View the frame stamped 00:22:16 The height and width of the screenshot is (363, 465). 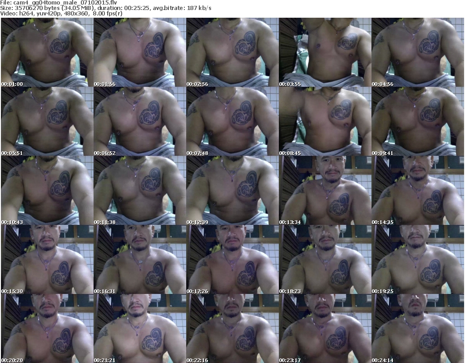coord(232,328)
